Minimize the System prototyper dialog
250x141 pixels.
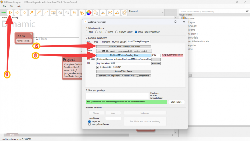[167, 22]
